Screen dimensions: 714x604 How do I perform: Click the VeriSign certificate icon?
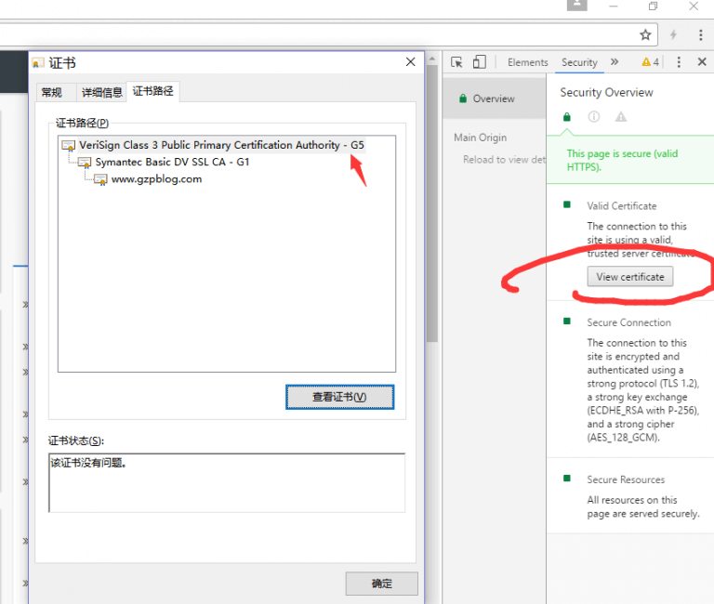click(68, 146)
